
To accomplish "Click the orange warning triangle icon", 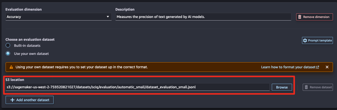I will tap(11, 67).
